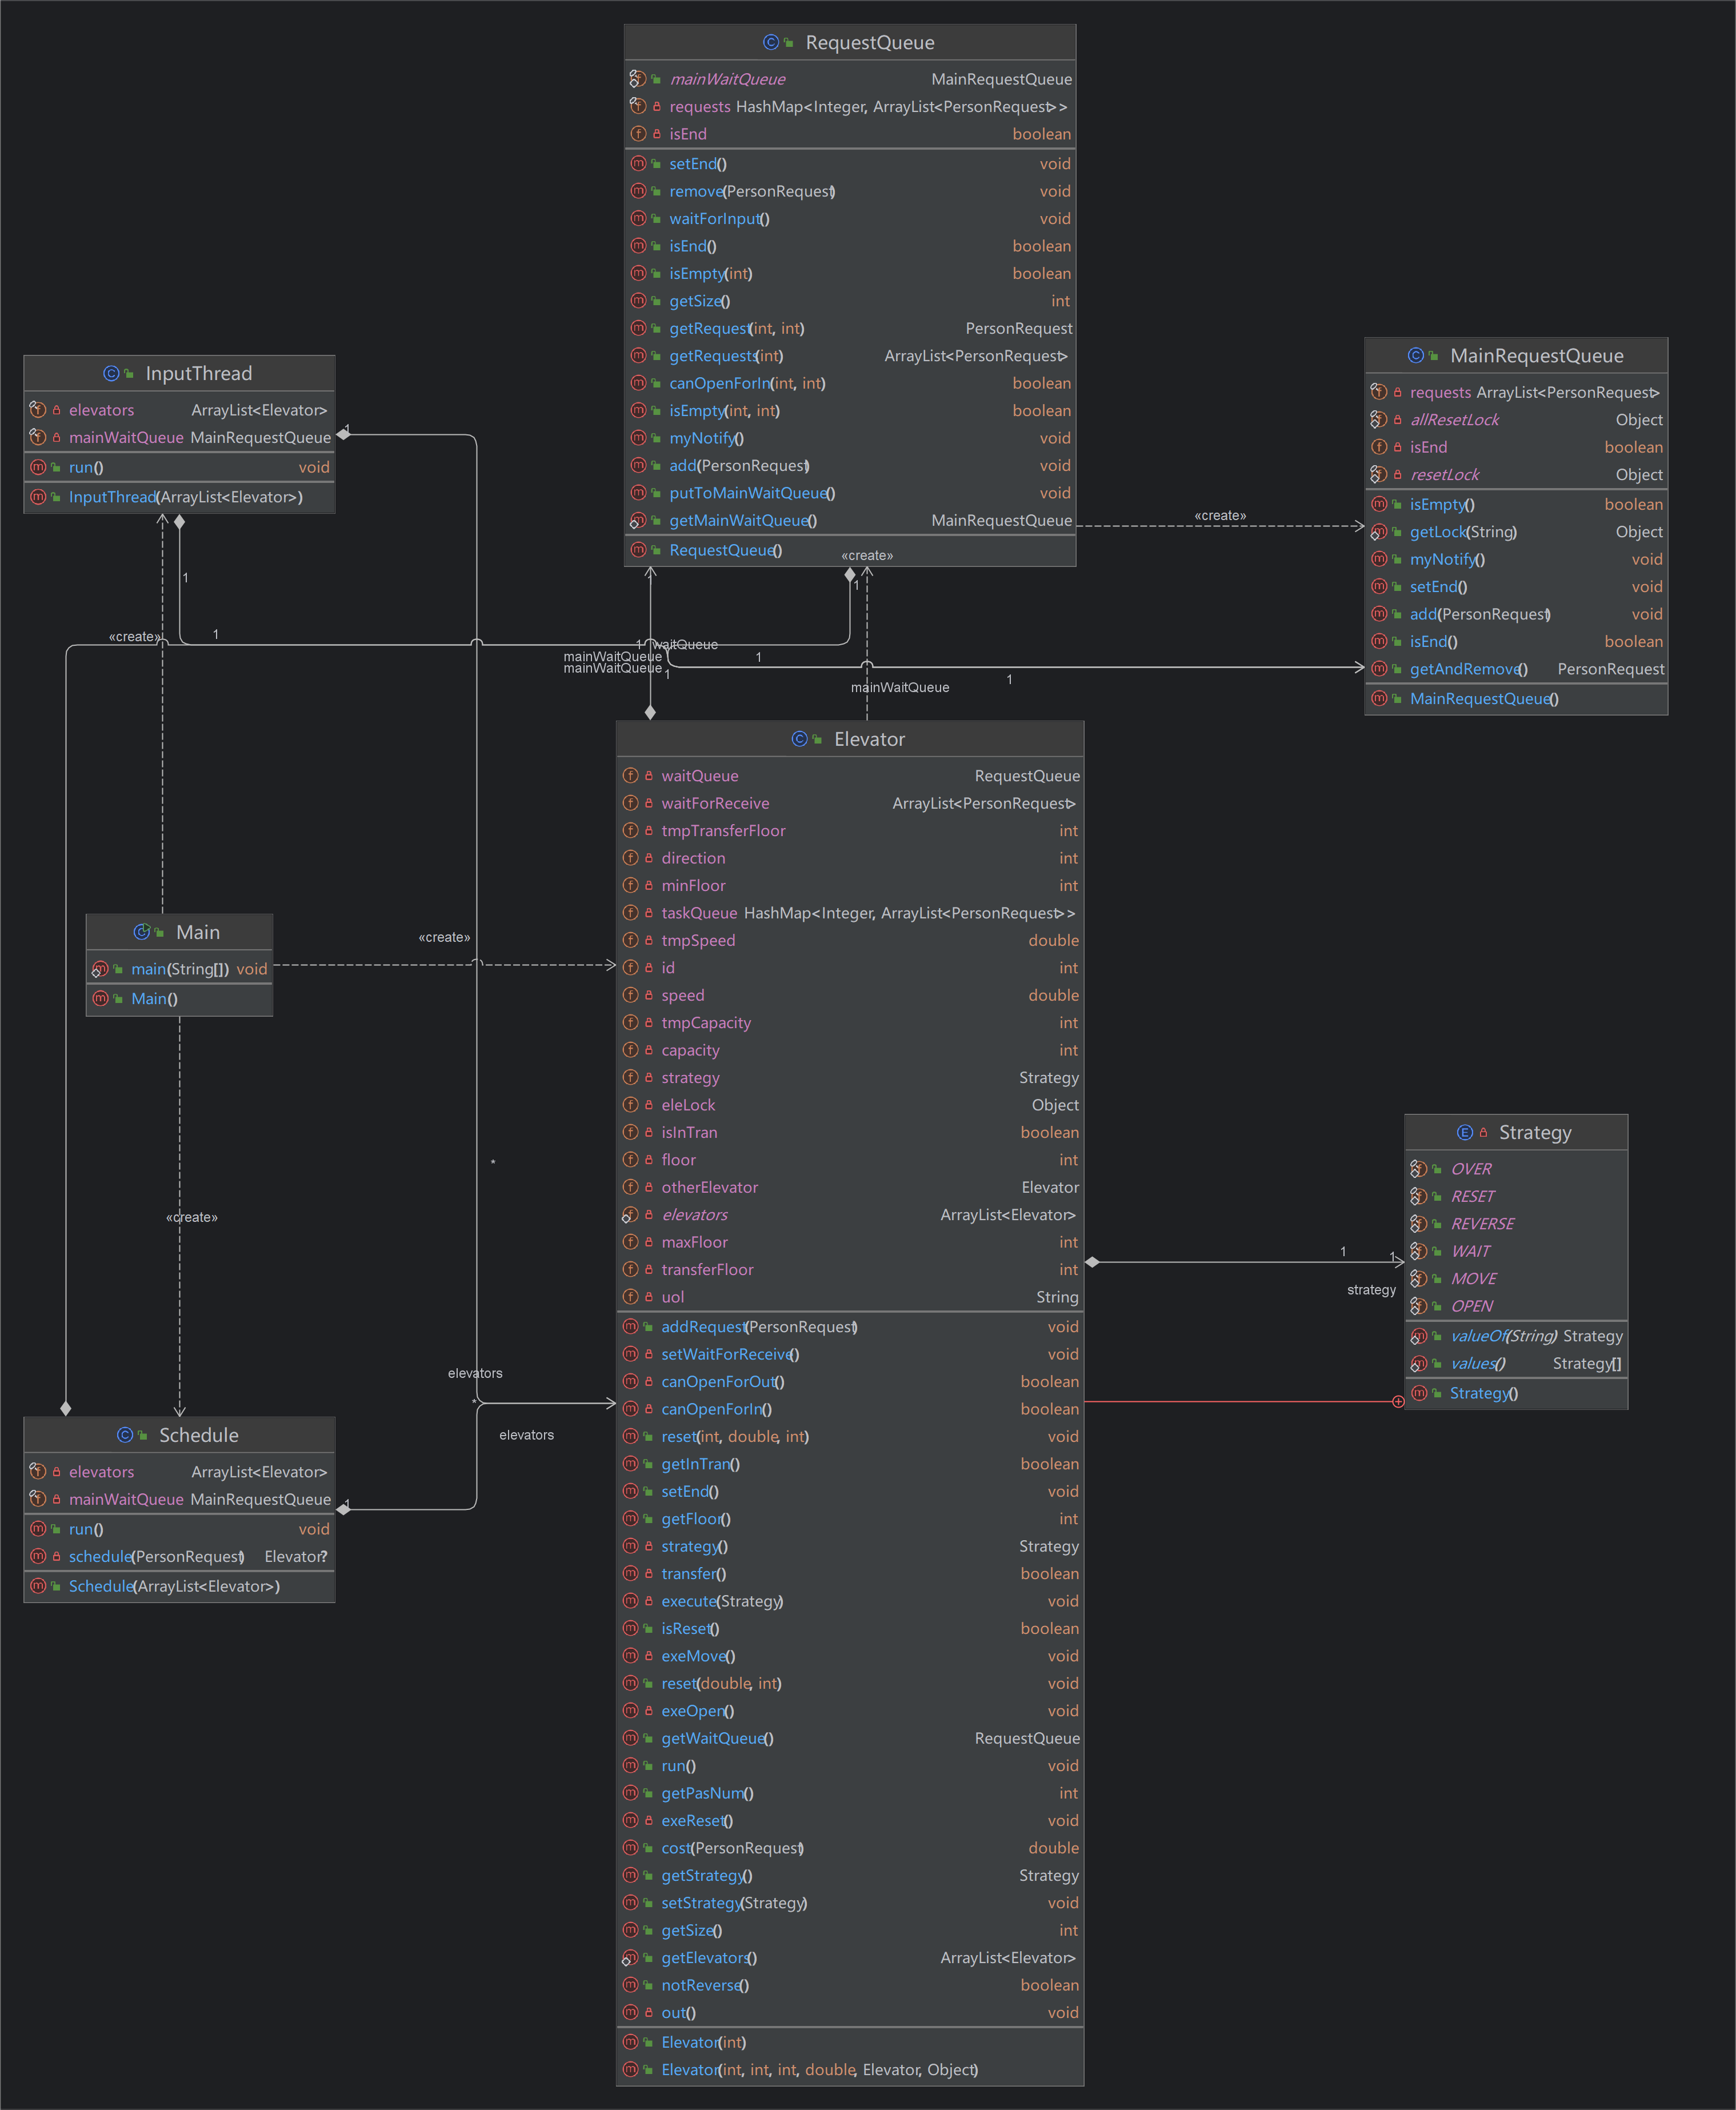Click the main(String[]) method in Main

pyautogui.click(x=179, y=969)
